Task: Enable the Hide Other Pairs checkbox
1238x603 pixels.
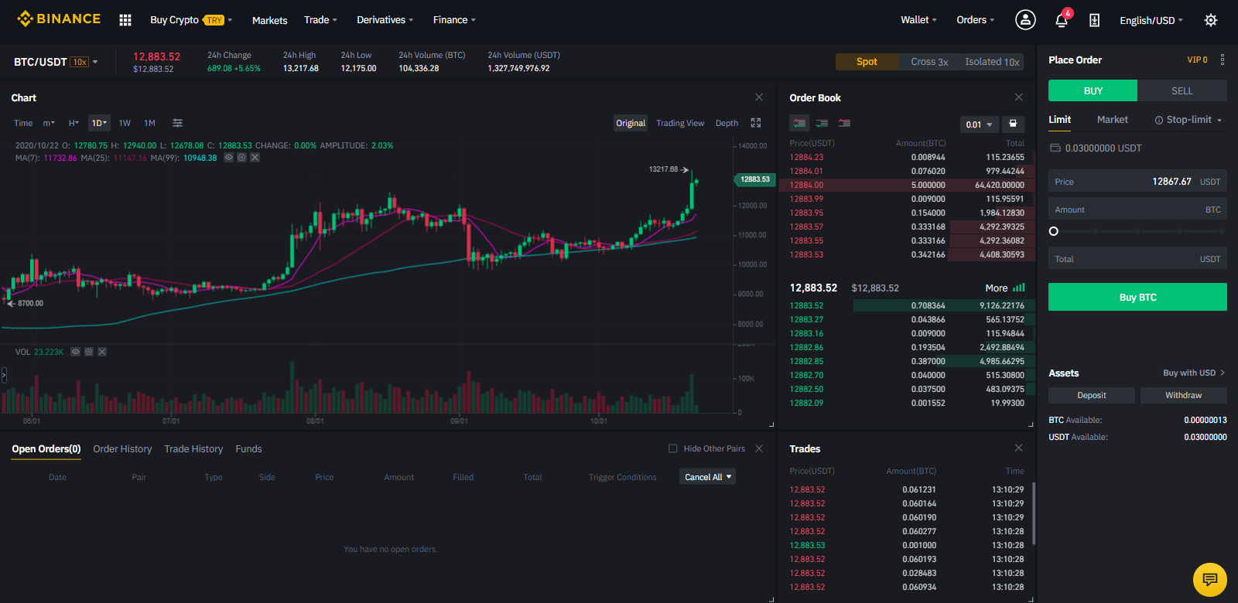Action: tap(673, 448)
